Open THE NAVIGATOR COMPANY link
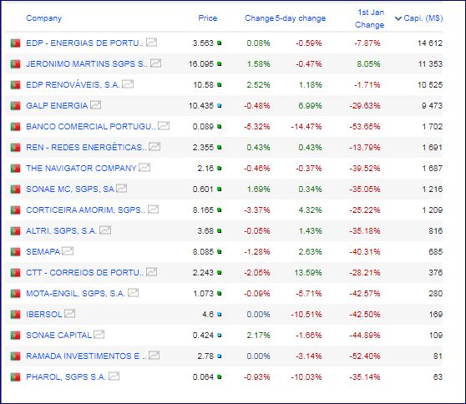The image size is (466, 404). [x=81, y=168]
